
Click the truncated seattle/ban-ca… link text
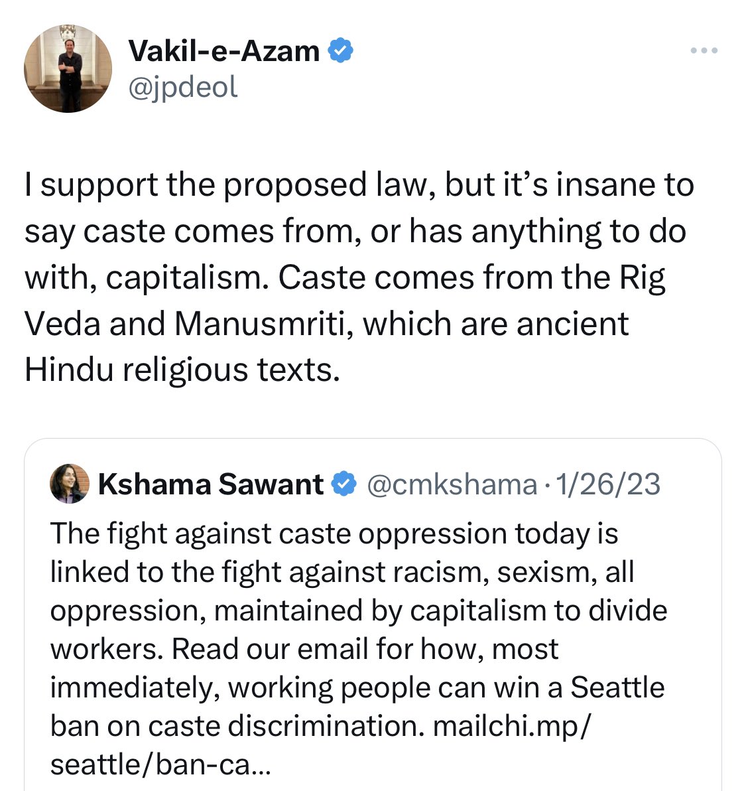click(x=160, y=764)
